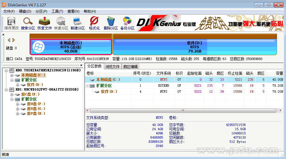Open the 文件(F) menu
The height and width of the screenshot is (159, 286).
click(9, 11)
